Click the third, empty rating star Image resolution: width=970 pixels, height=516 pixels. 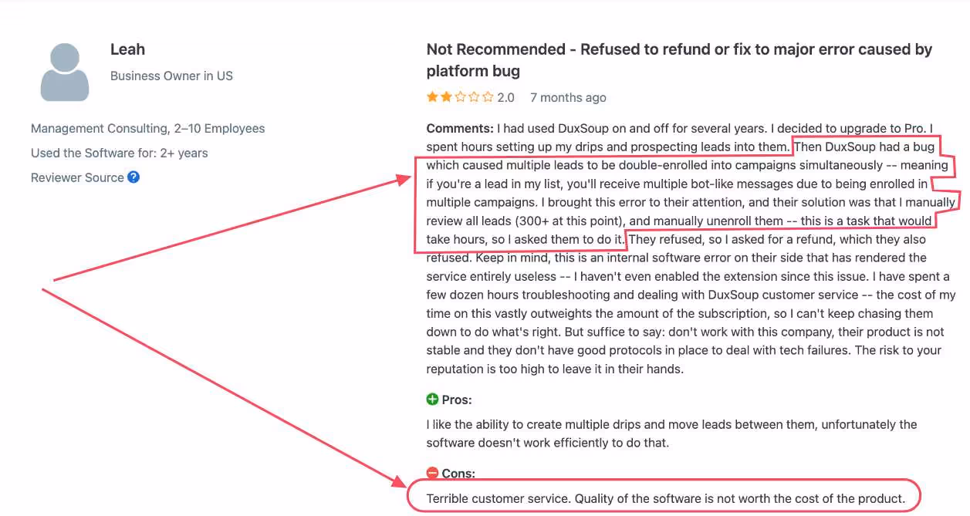pos(461,97)
